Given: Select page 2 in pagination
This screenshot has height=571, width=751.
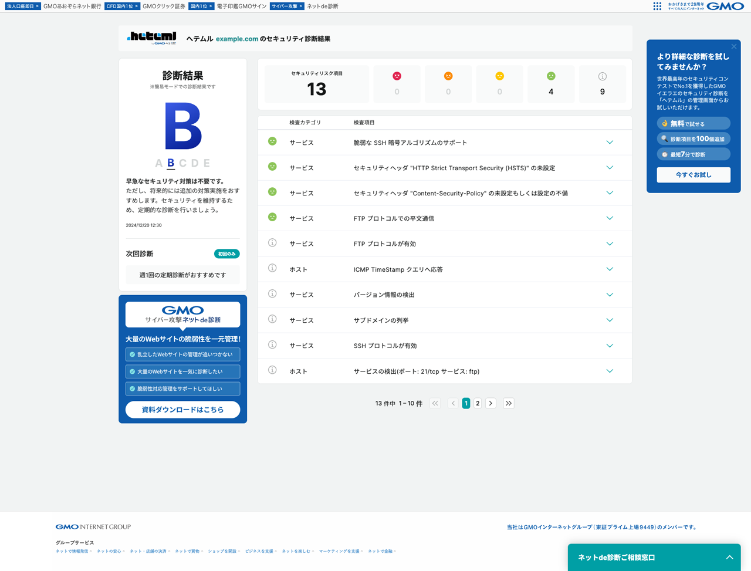Looking at the screenshot, I should (478, 403).
